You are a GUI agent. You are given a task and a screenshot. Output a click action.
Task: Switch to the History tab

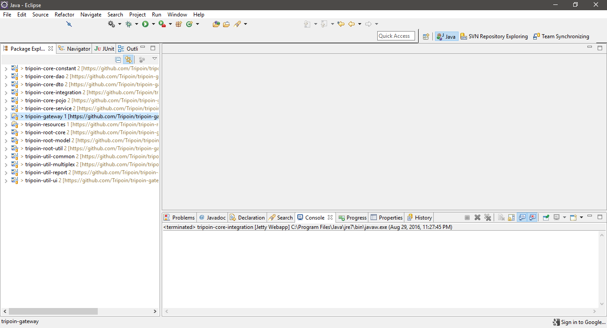click(419, 217)
